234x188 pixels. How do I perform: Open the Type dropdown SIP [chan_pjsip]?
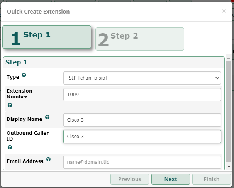coord(142,78)
